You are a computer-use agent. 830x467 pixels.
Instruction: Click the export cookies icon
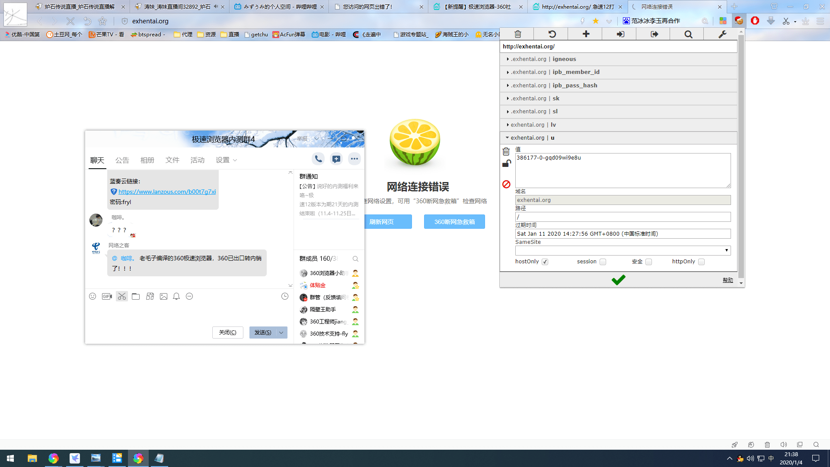point(654,34)
